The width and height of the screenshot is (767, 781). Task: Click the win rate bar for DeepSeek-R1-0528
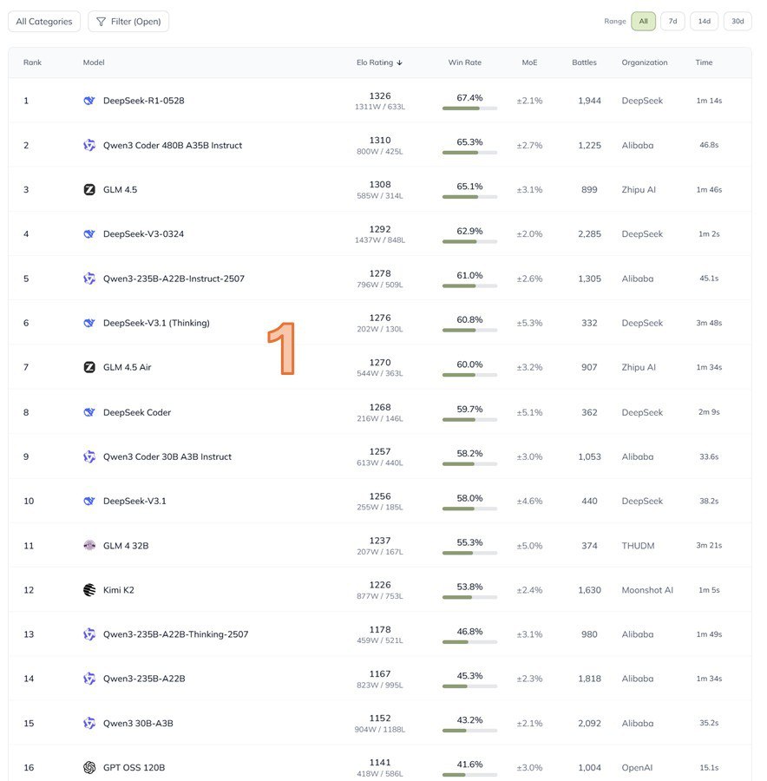[469, 108]
